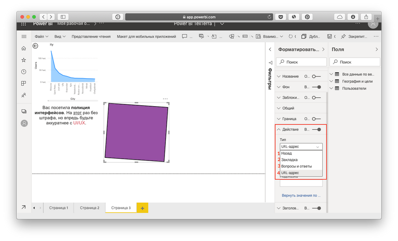This screenshot has height=241, width=398.
Task: Add a new page with plus button
Action: (142, 208)
